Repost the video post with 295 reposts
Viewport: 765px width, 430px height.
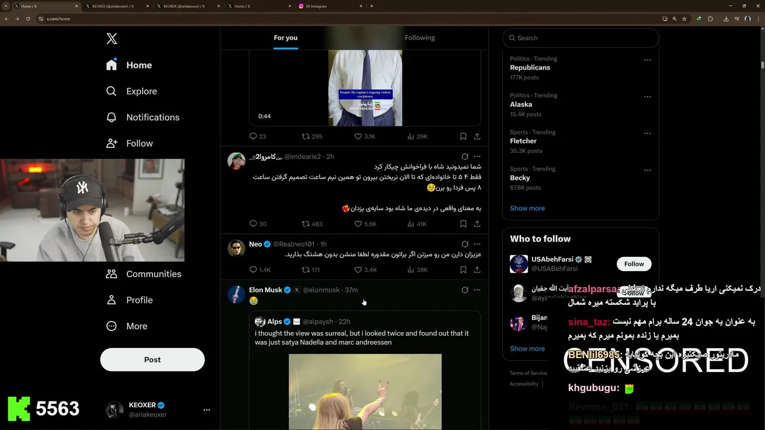point(311,137)
